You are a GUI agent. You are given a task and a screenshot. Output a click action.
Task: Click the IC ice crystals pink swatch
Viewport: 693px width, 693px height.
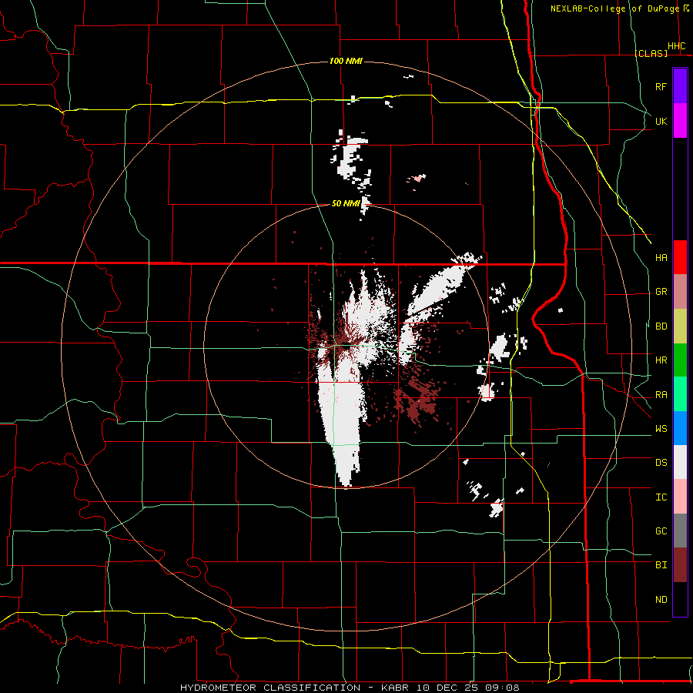point(680,497)
